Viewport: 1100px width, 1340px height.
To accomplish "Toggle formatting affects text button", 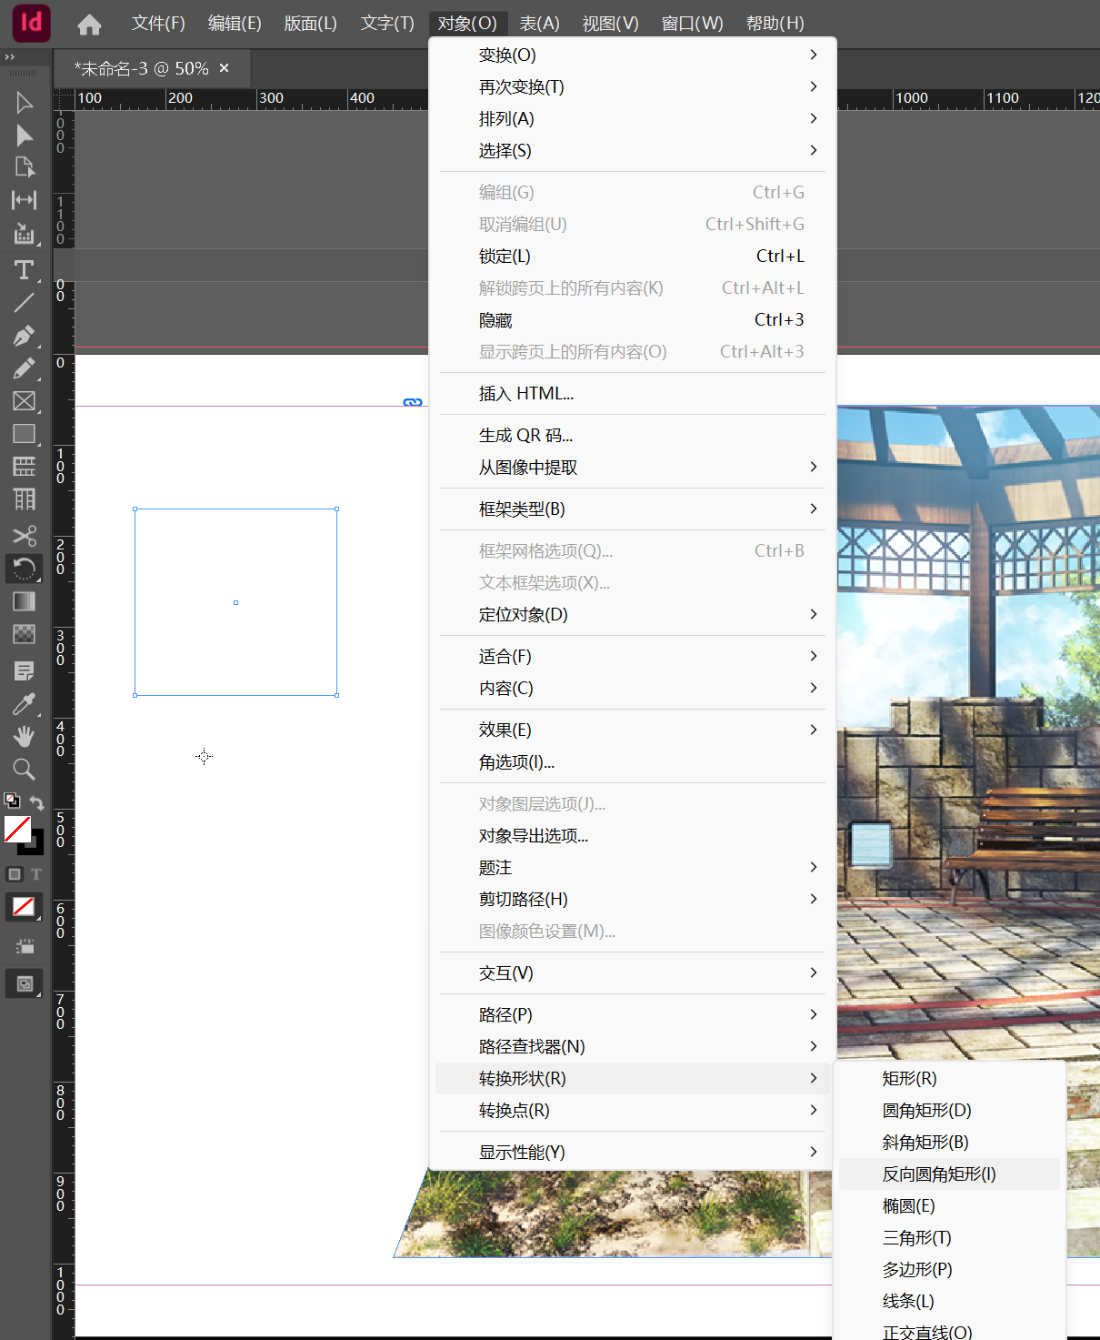I will click(36, 874).
